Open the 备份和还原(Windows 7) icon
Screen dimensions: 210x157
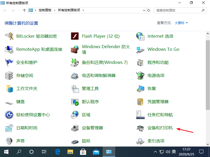click(x=75, y=63)
